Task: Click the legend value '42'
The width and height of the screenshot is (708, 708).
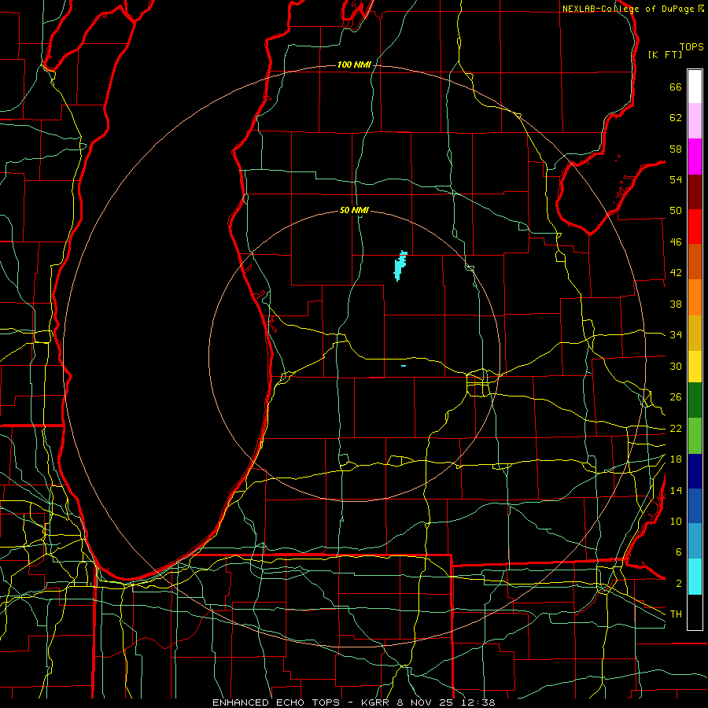Action: (x=676, y=273)
